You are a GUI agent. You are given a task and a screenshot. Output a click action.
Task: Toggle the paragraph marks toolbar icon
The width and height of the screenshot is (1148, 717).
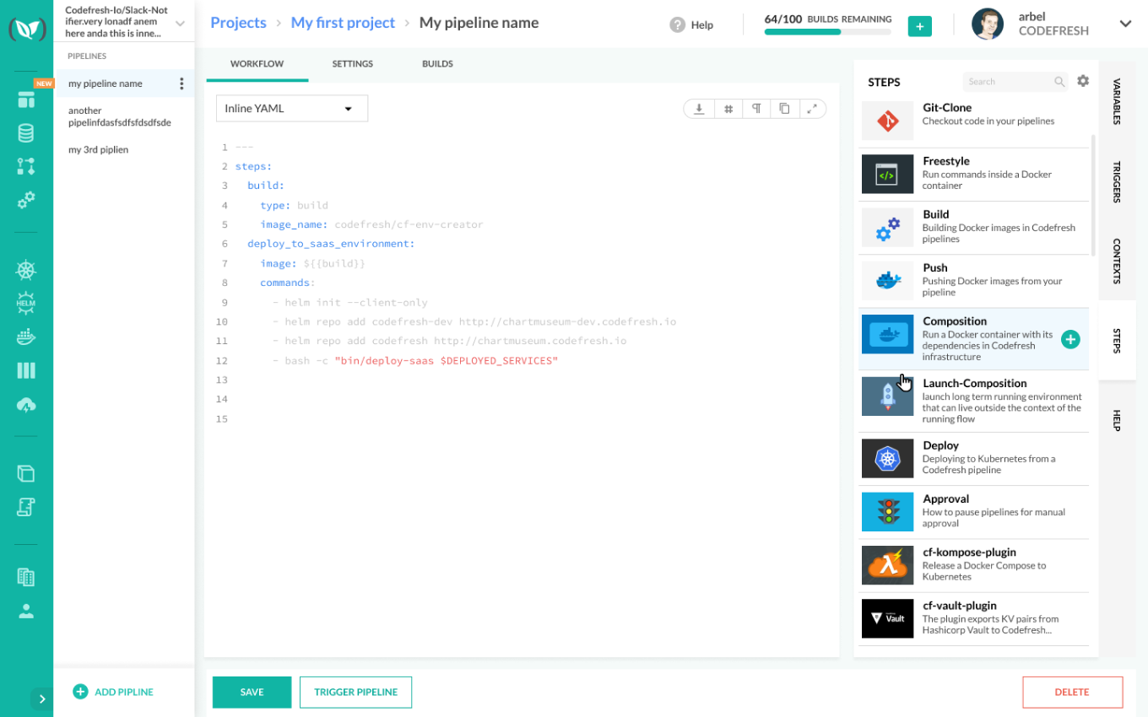pos(756,108)
